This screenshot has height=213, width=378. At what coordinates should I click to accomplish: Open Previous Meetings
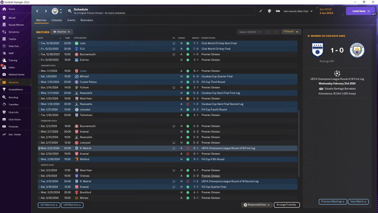coord(333,201)
